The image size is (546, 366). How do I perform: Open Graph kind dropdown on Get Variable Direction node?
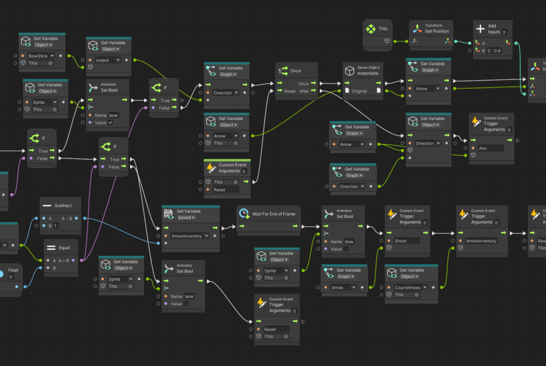tap(354, 176)
